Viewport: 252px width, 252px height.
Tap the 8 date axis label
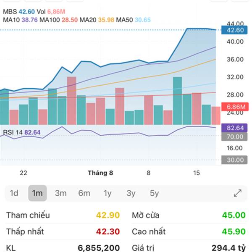pos(149,173)
